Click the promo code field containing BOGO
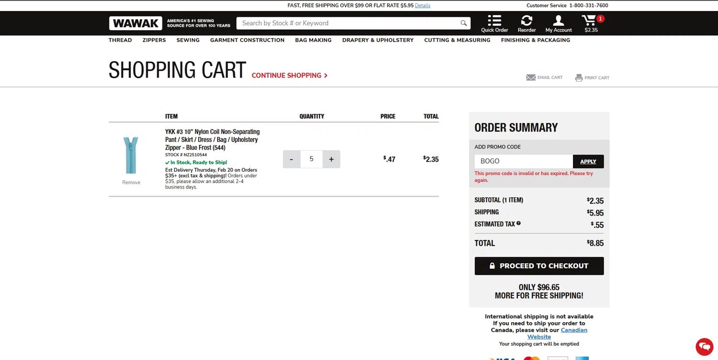This screenshot has height=360, width=718. coord(524,161)
